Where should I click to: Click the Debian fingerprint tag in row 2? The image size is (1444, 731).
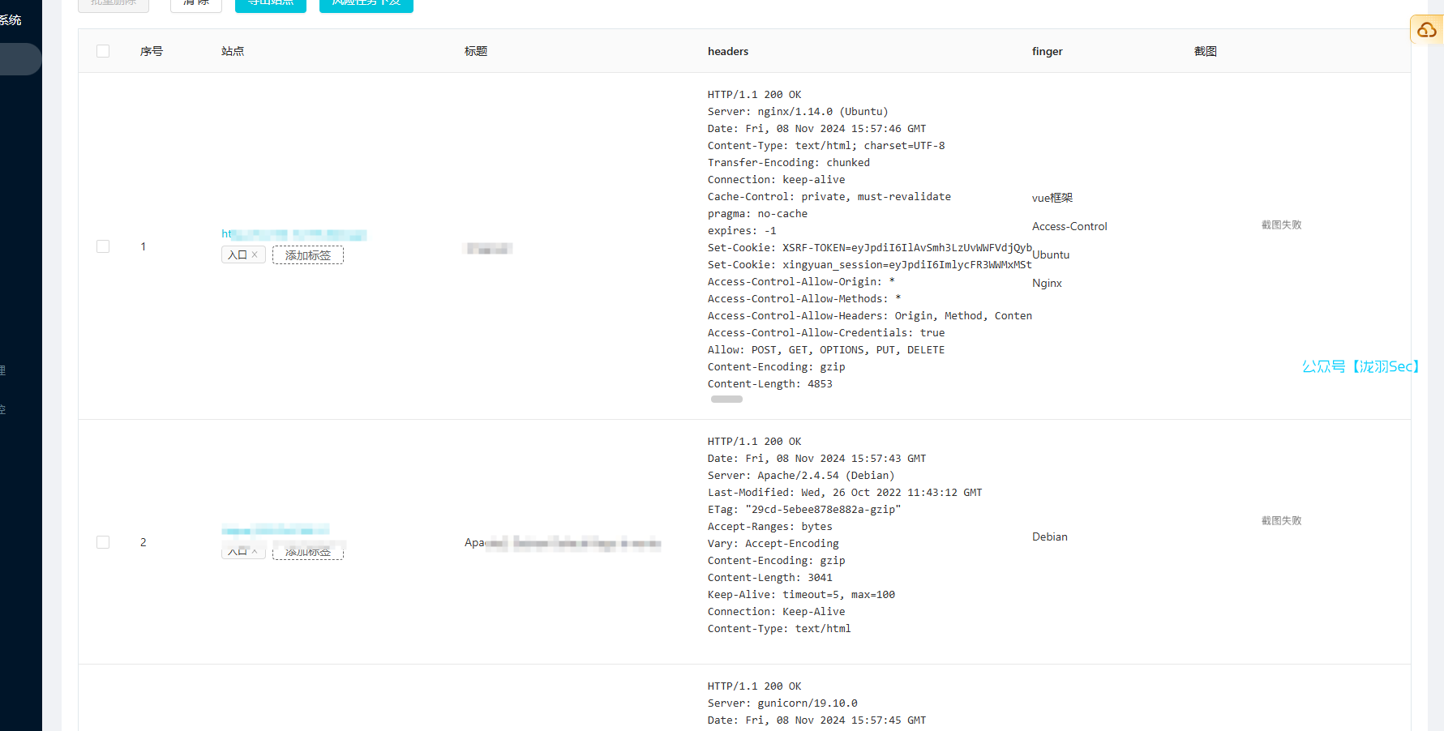pos(1049,536)
